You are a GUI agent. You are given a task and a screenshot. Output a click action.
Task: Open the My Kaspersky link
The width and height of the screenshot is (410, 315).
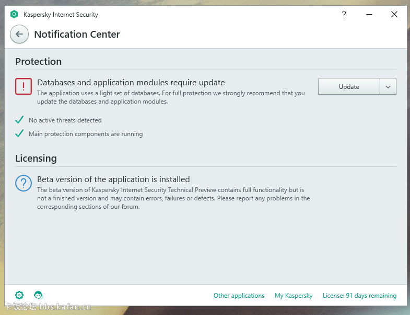(x=294, y=296)
